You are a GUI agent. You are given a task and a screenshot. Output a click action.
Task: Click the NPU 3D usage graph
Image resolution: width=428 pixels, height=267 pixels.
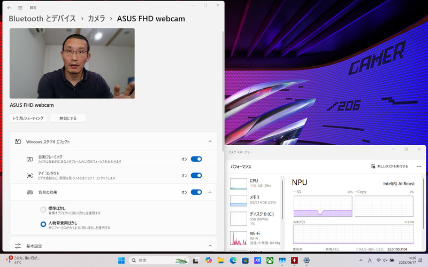[323, 206]
